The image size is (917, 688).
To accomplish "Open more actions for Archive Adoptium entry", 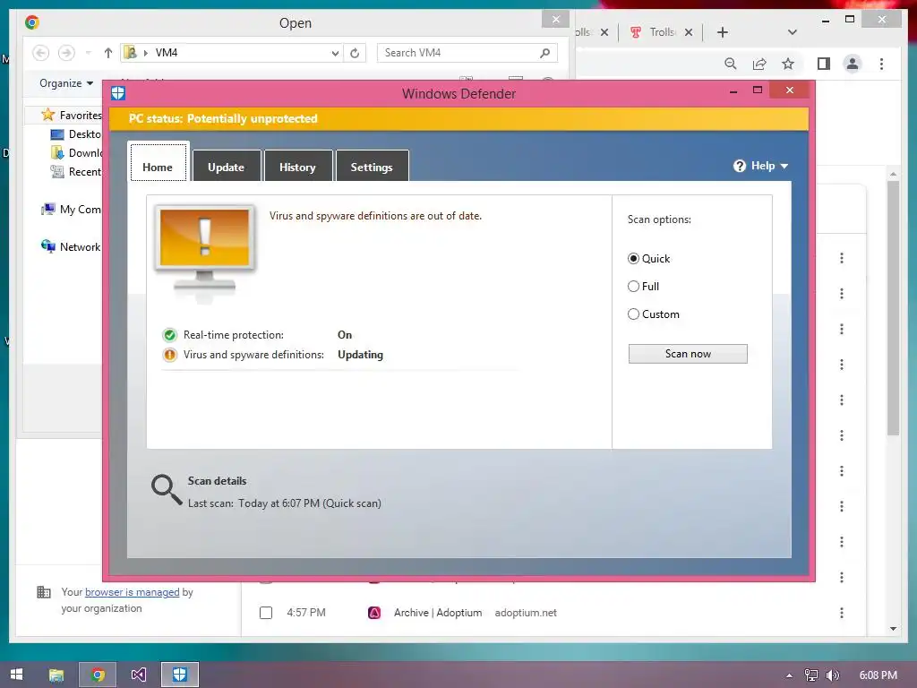I will tap(842, 613).
